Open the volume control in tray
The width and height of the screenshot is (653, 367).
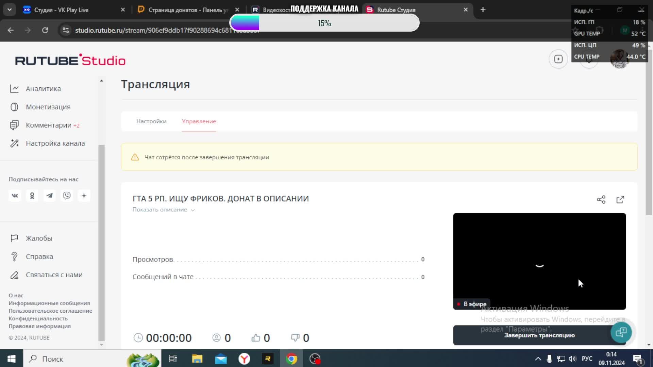click(x=572, y=359)
